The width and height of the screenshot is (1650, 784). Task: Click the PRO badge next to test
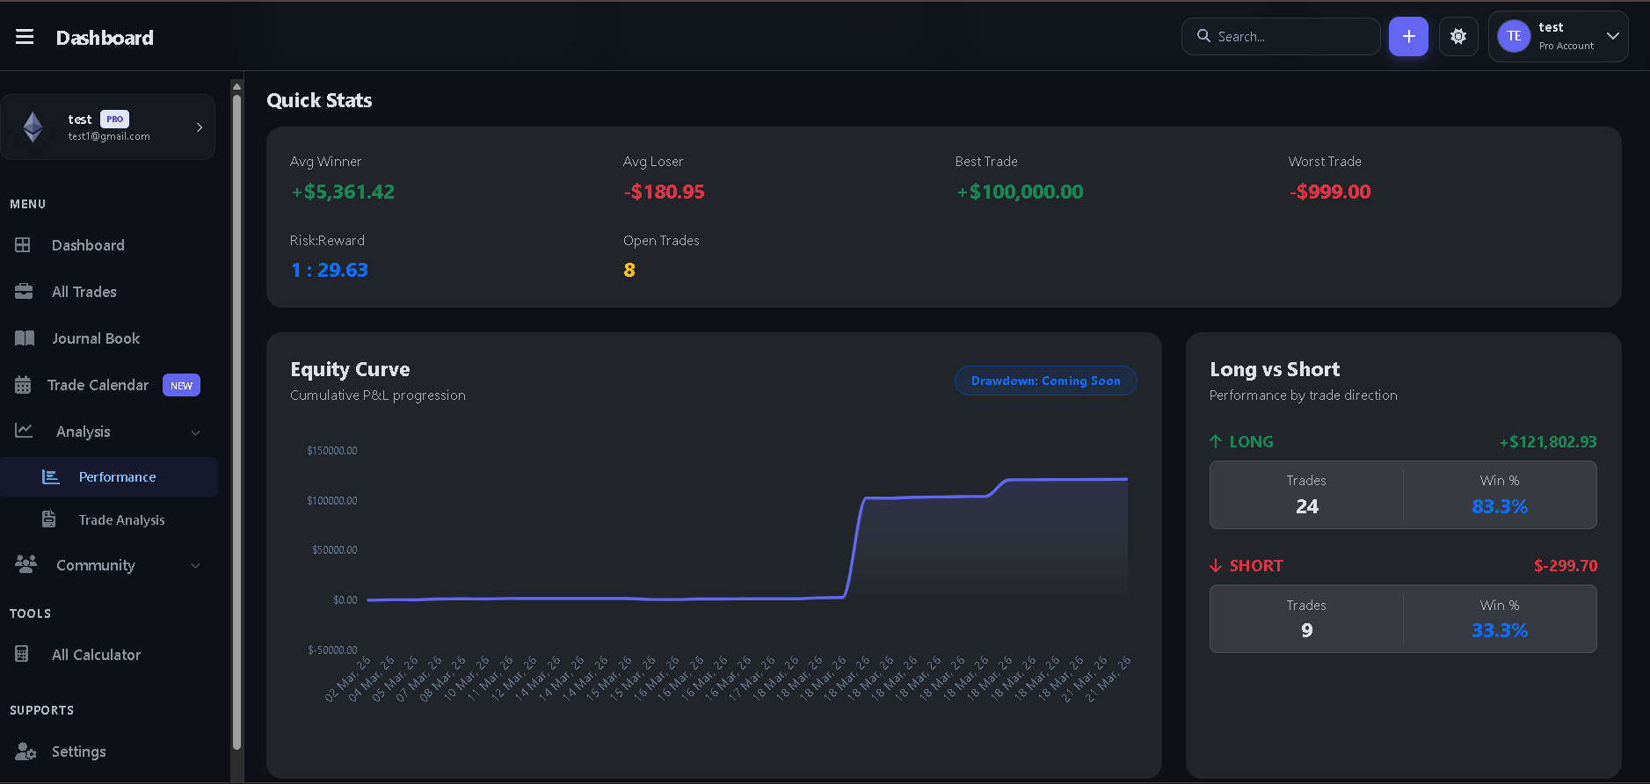tap(114, 120)
